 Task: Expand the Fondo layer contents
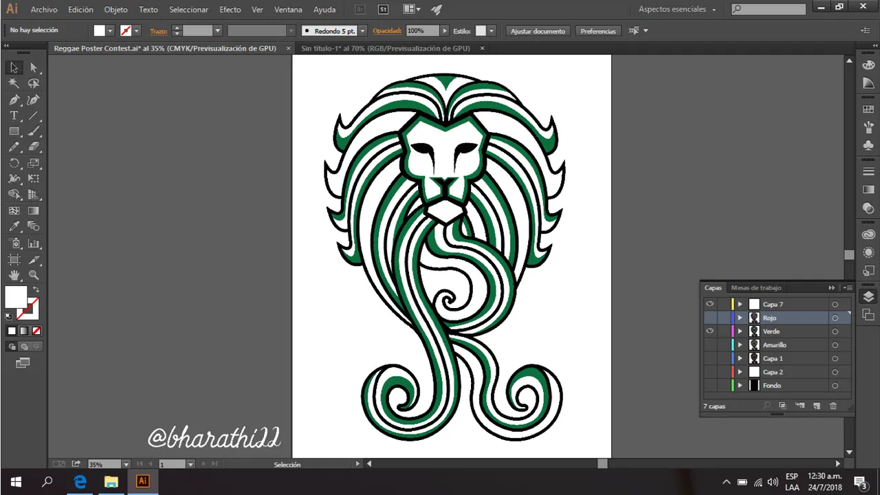point(740,386)
